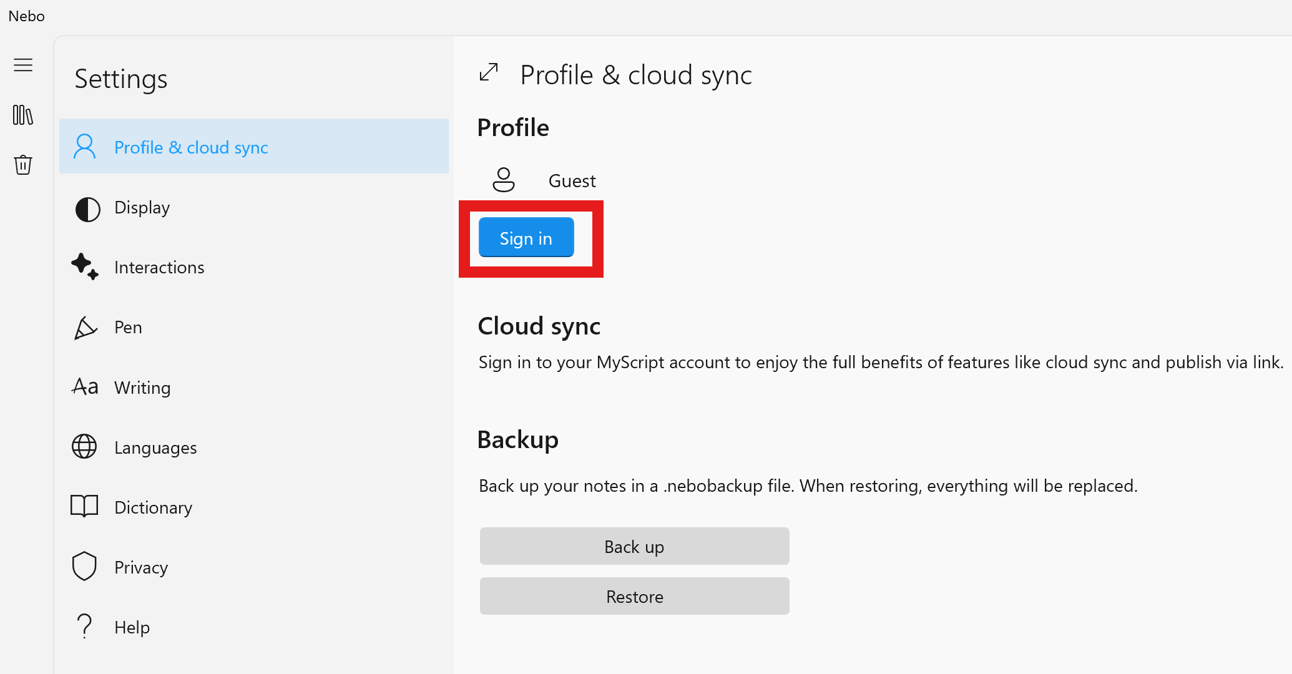The height and width of the screenshot is (674, 1292).
Task: Select the Dictionary menu label
Action: [153, 507]
